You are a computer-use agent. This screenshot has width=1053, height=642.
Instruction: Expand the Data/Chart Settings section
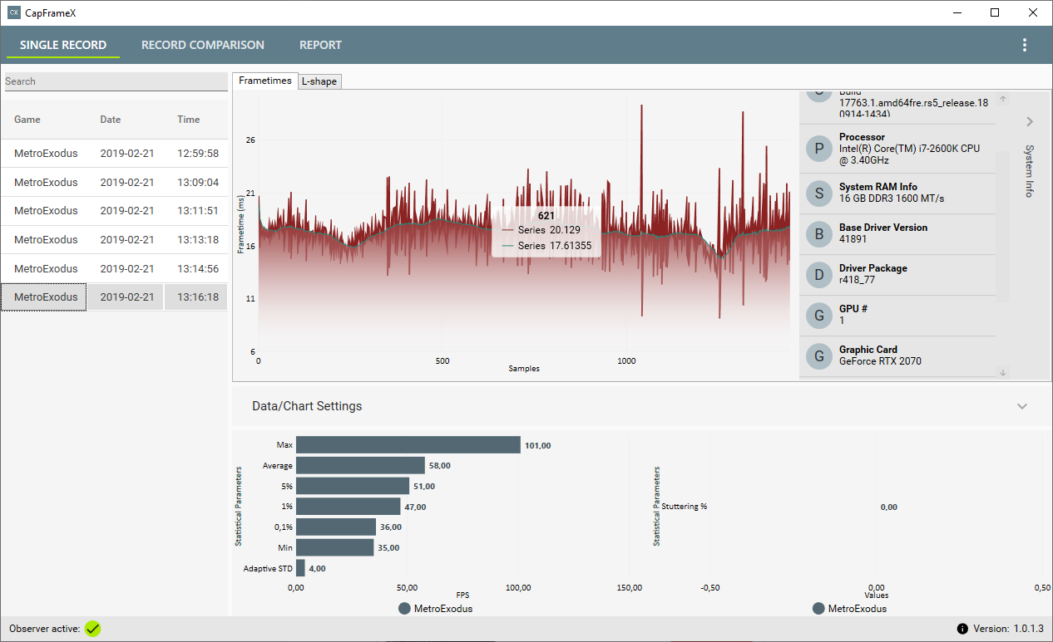(x=1022, y=406)
